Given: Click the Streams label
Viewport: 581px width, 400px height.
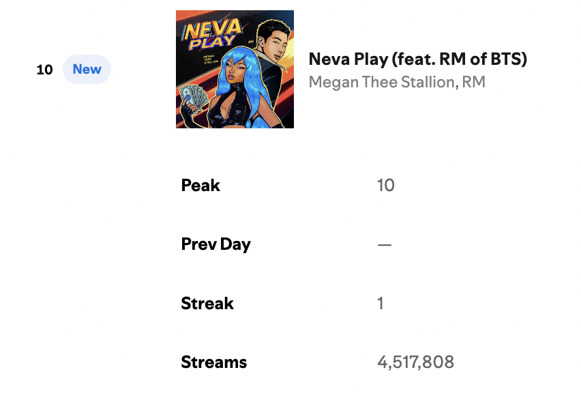Looking at the screenshot, I should [x=214, y=362].
